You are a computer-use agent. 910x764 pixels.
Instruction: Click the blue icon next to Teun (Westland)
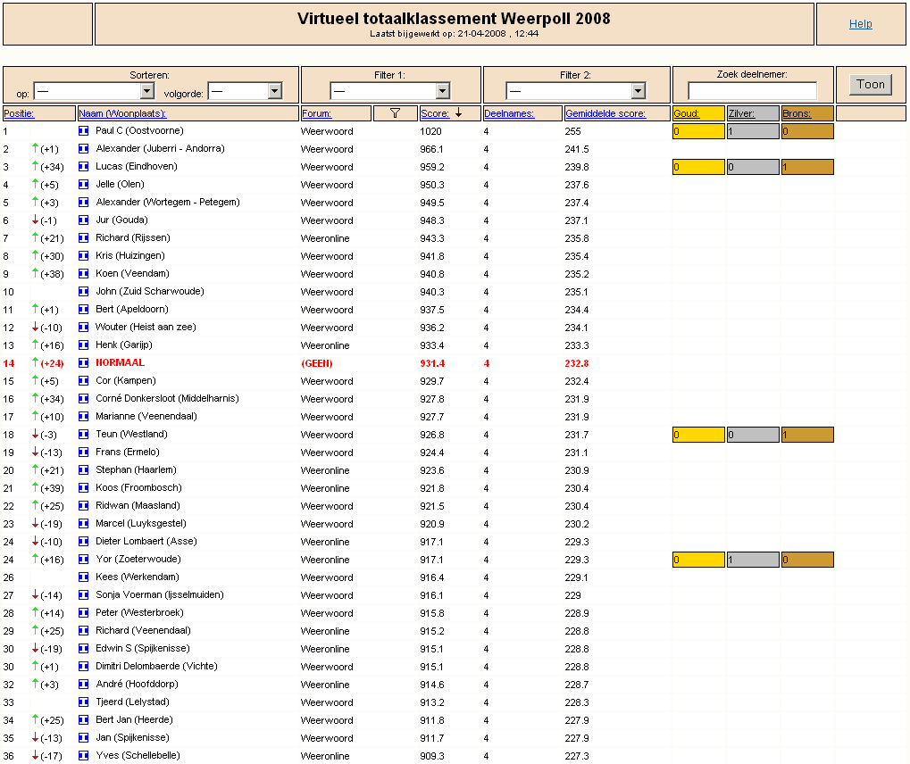[x=84, y=435]
